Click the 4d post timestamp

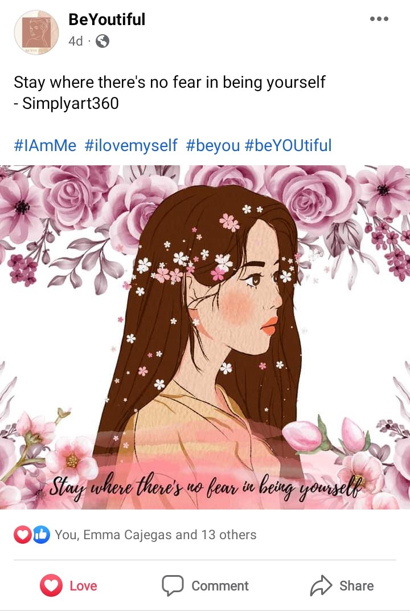(76, 41)
